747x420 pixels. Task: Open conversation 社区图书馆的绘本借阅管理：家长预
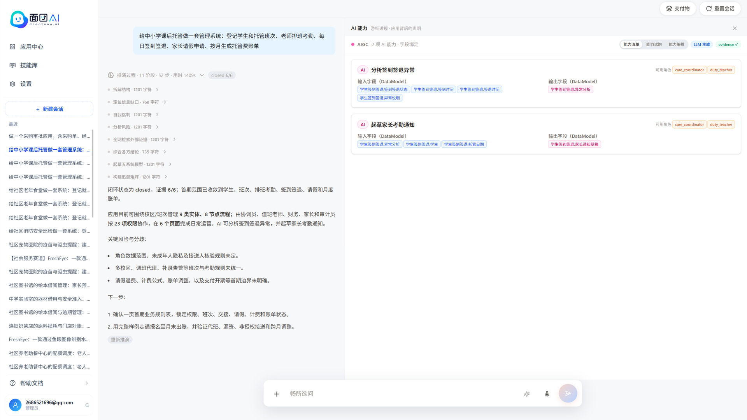[x=49, y=285]
